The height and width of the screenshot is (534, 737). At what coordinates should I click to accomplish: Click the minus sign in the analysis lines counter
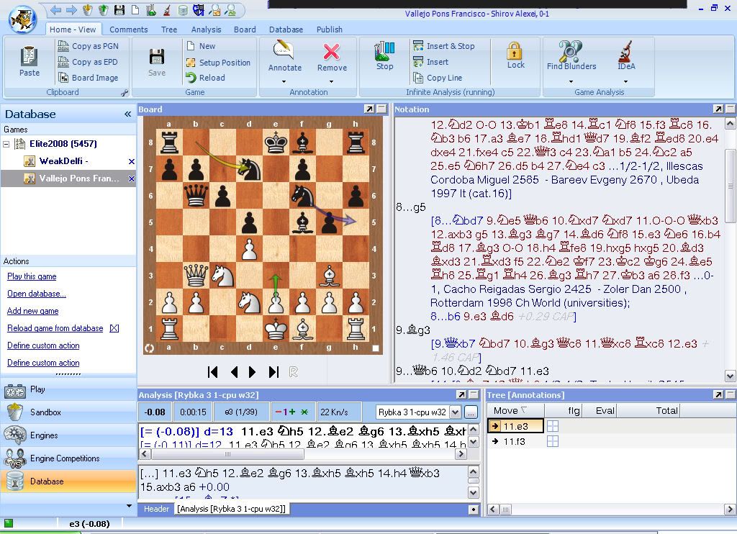click(x=279, y=412)
